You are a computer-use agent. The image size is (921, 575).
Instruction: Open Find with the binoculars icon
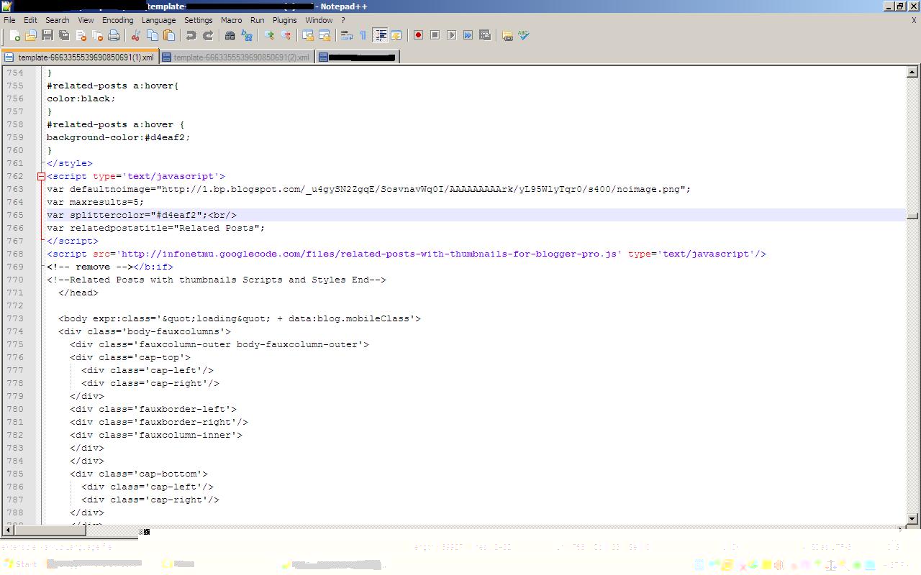point(230,35)
